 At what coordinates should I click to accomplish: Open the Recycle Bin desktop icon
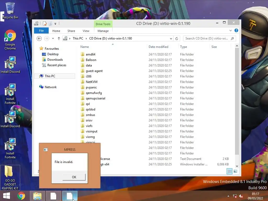point(10,10)
